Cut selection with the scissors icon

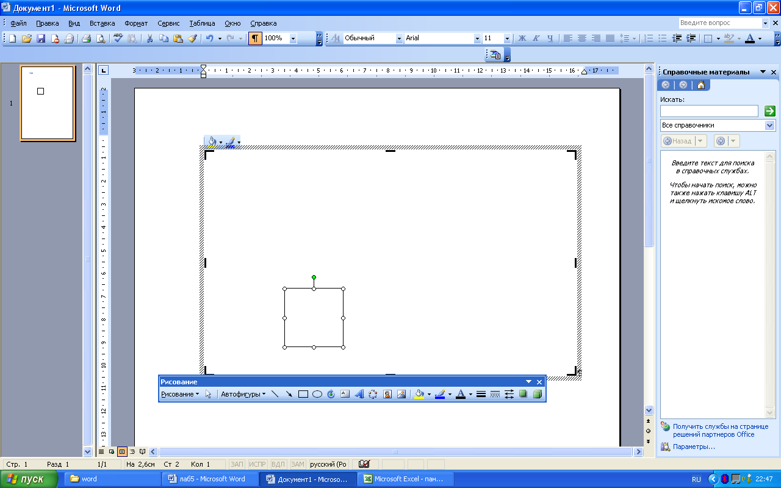tap(149, 38)
